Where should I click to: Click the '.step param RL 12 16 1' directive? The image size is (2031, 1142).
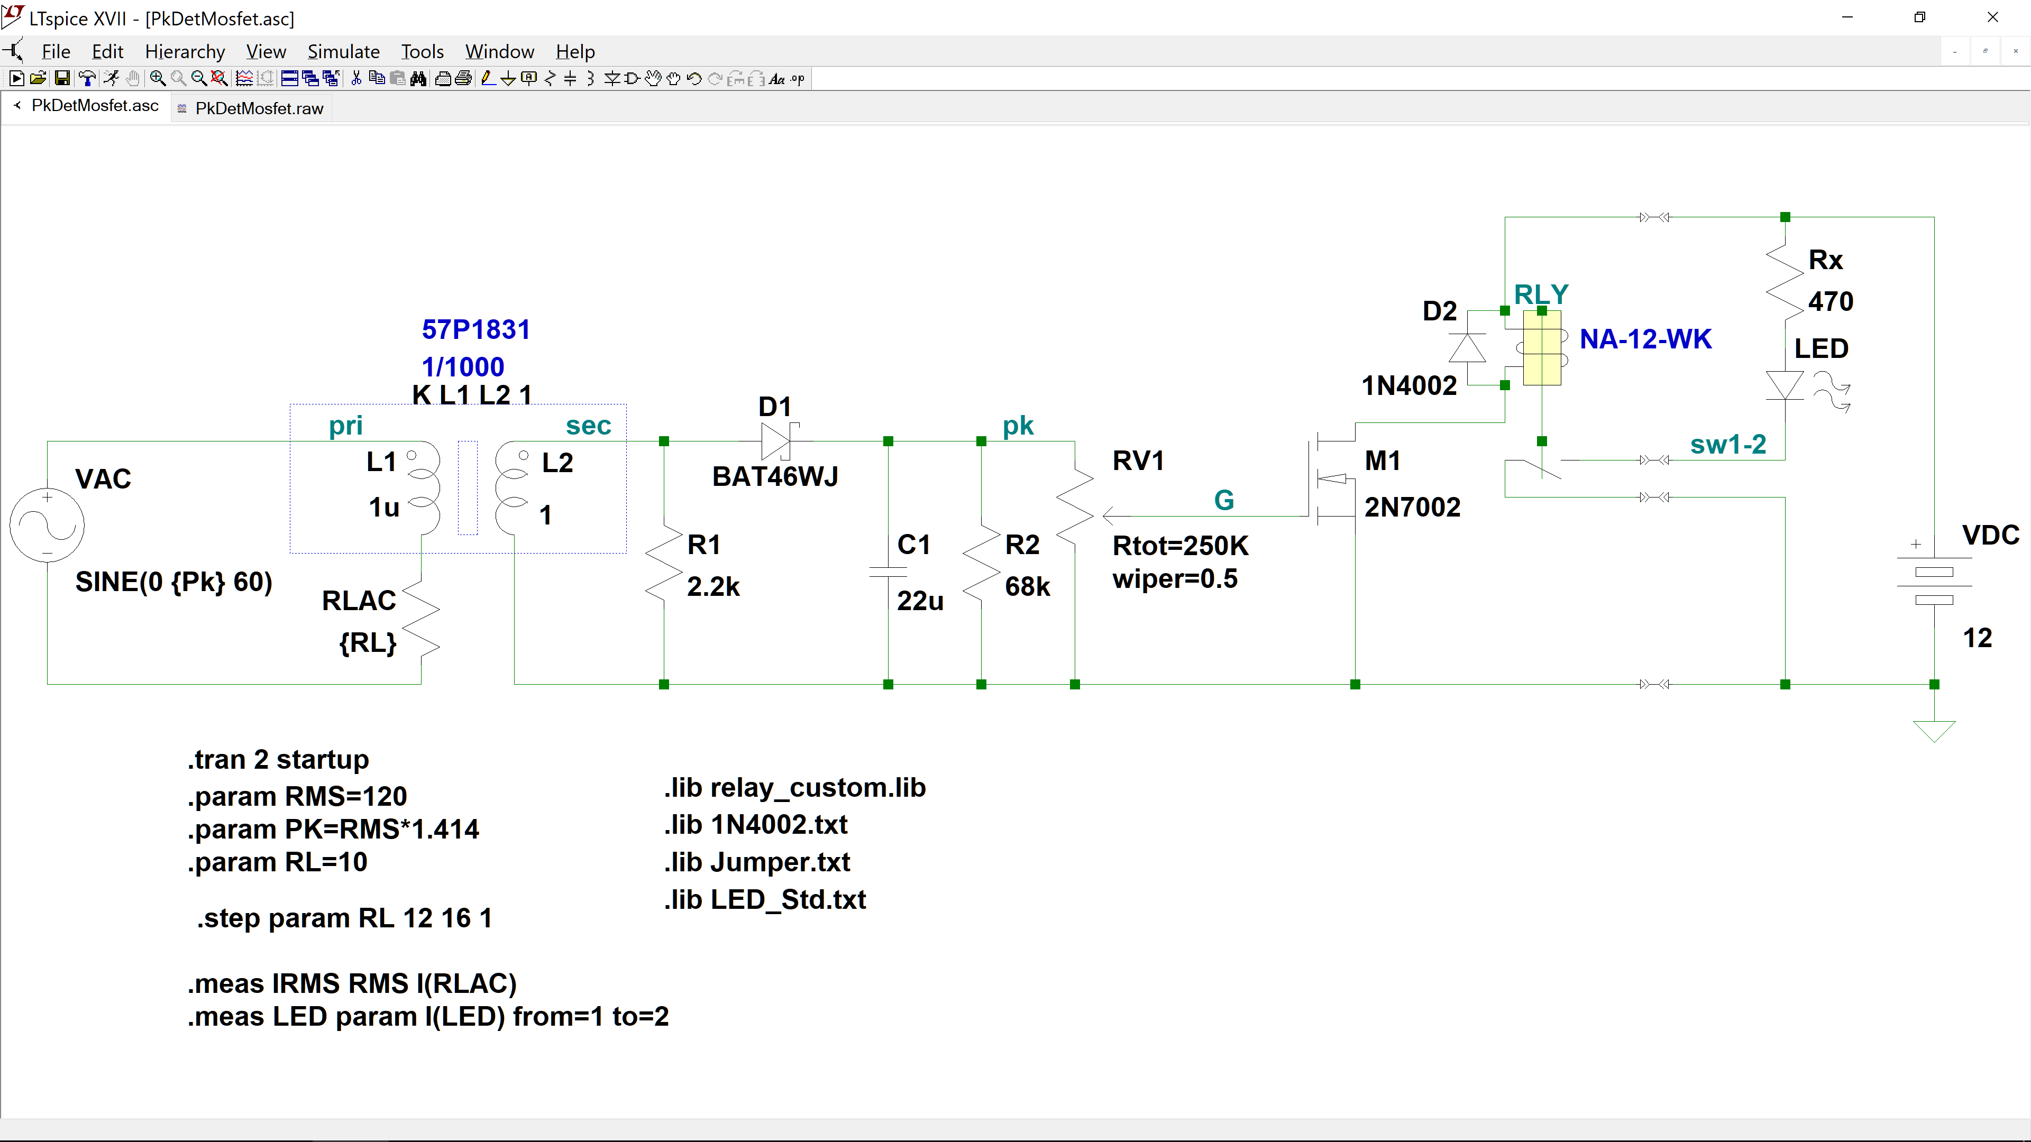(x=344, y=917)
